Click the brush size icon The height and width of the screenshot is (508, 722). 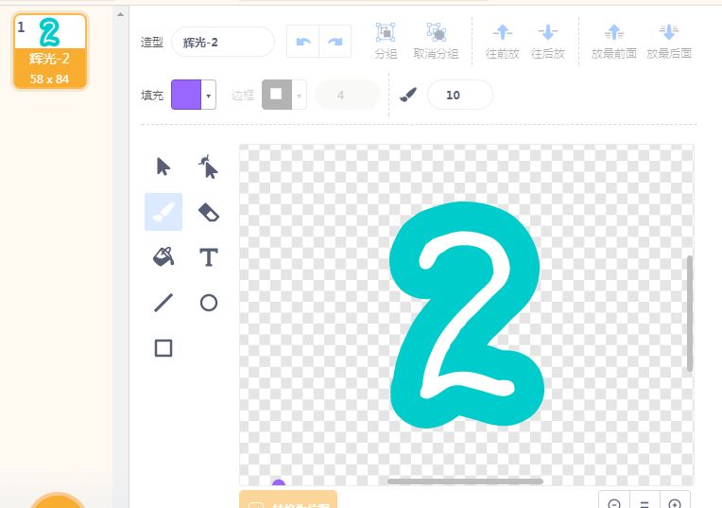click(x=408, y=95)
